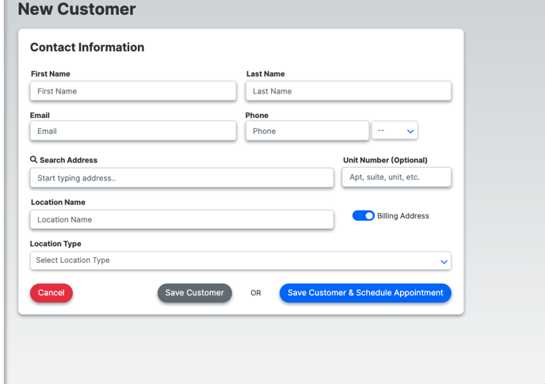The height and width of the screenshot is (384, 545).
Task: Click the Billing Address label text
Action: point(403,216)
